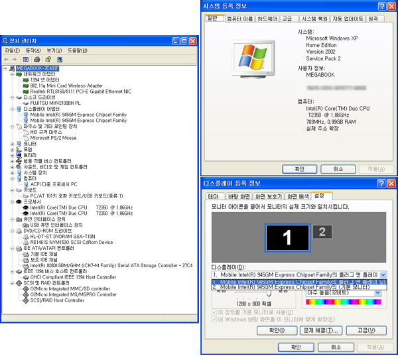Viewport: 398px width, 356px height.
Task: Click Help question mark in System Properties title bar
Action: [382, 6]
